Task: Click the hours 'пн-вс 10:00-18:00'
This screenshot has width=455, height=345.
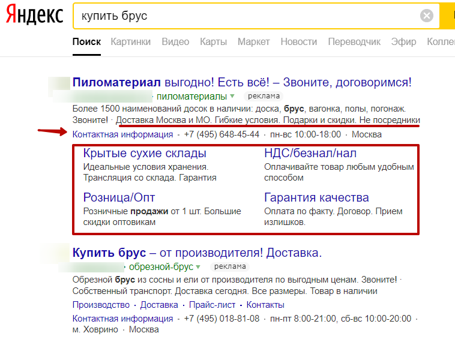Action: coord(306,134)
